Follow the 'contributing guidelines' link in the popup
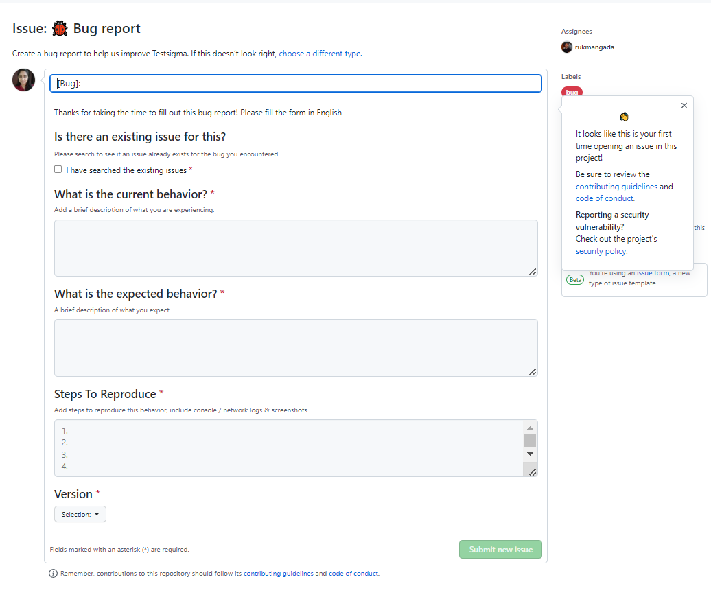 616,186
